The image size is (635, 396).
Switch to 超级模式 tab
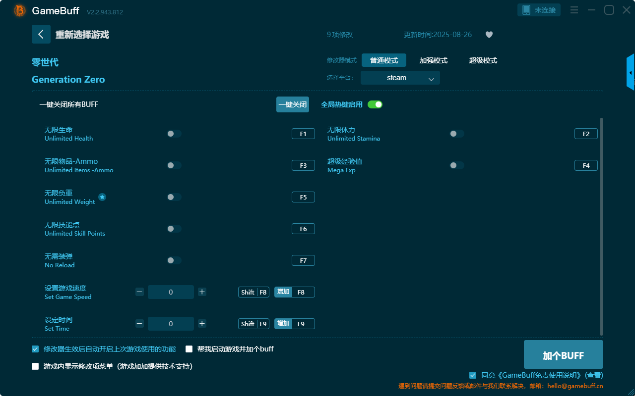(483, 60)
